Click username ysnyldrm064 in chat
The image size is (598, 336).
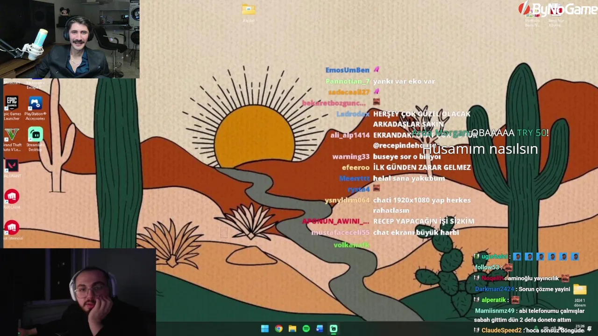pos(347,200)
